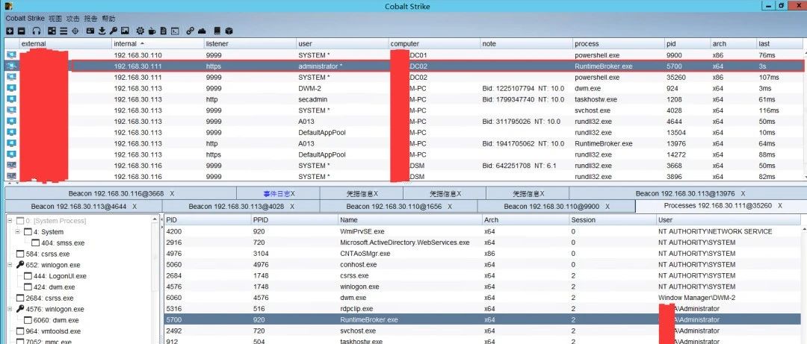Select Microsoft.ActiveDirectory.WebServices.exe process row
Image resolution: width=807 pixels, height=344 pixels.
(482, 243)
